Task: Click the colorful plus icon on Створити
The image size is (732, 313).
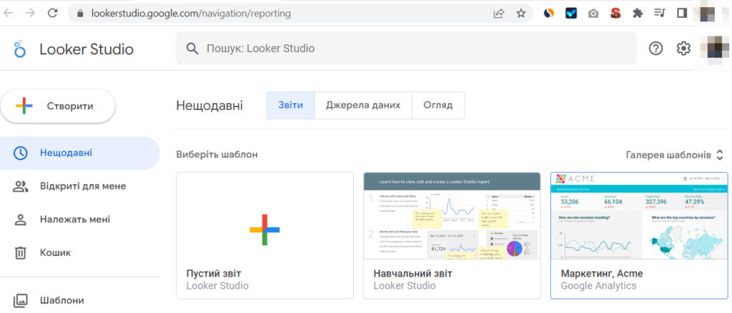Action: (x=24, y=106)
